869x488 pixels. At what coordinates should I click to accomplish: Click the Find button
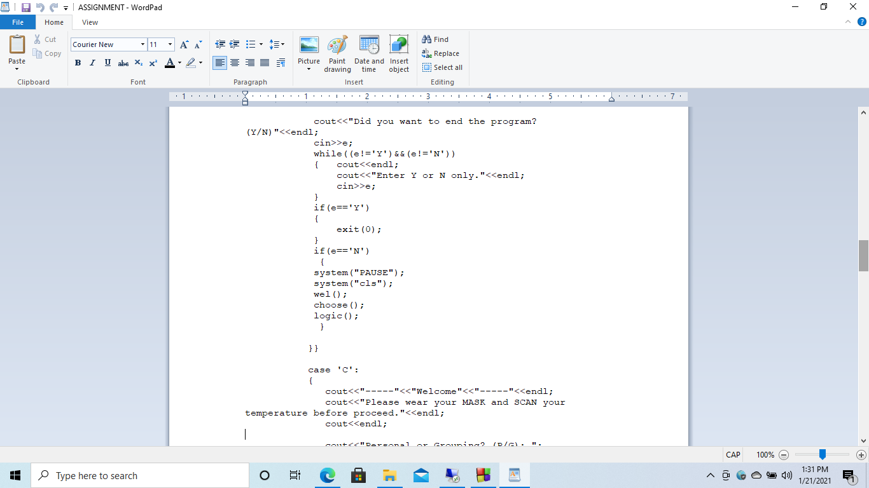pos(436,39)
